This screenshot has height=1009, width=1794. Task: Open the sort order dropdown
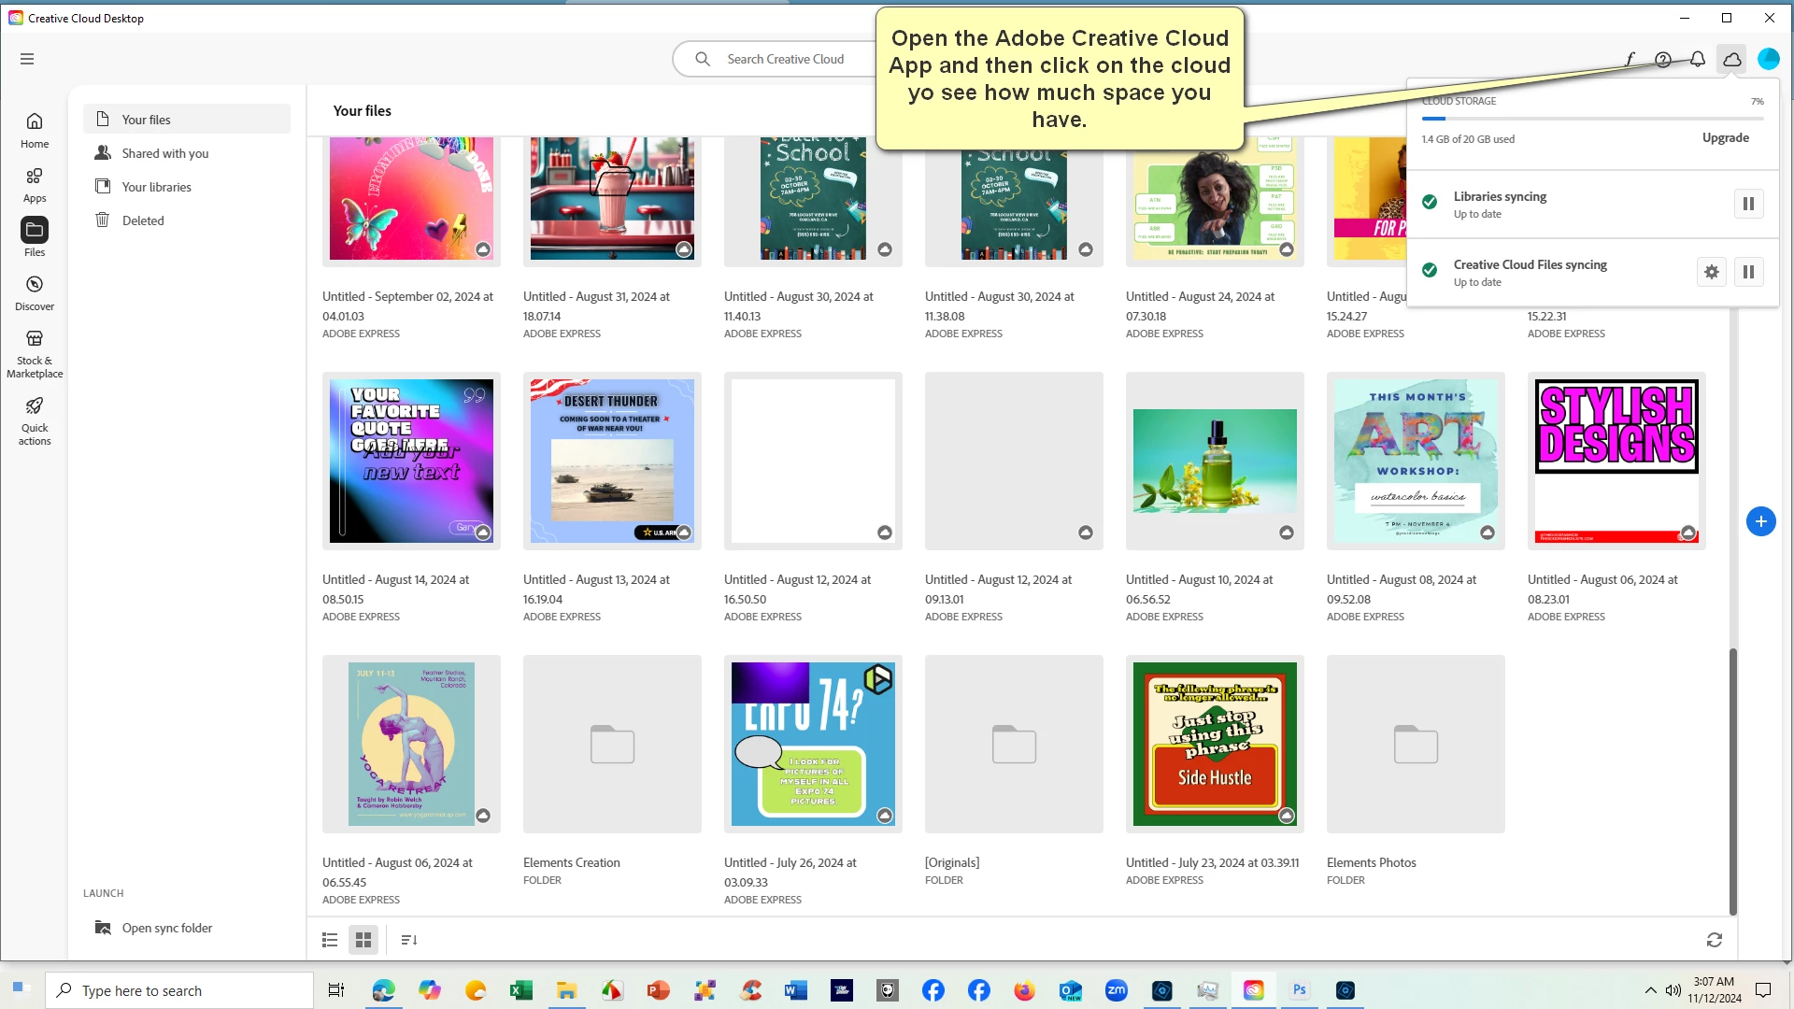click(409, 940)
